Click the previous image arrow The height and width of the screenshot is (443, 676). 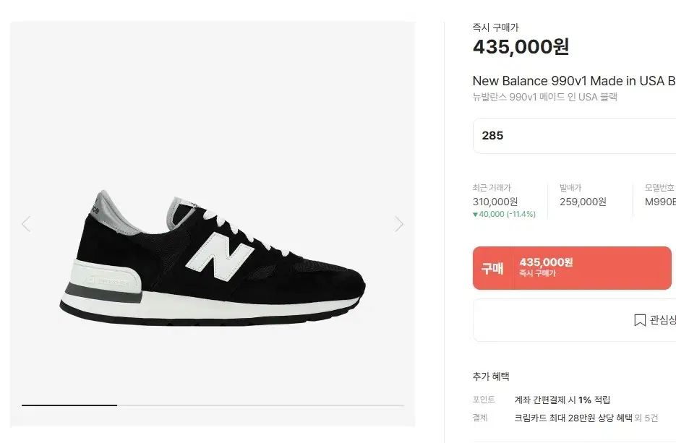pyautogui.click(x=26, y=224)
